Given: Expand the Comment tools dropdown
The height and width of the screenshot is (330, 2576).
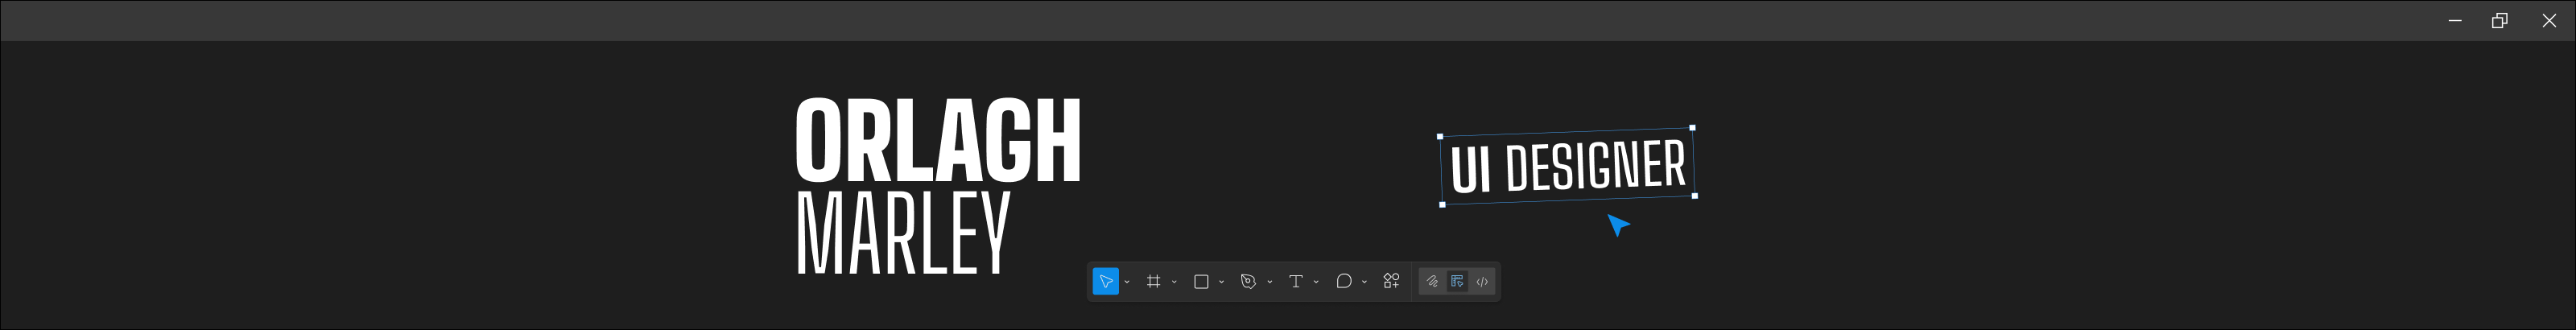Looking at the screenshot, I should point(1364,283).
